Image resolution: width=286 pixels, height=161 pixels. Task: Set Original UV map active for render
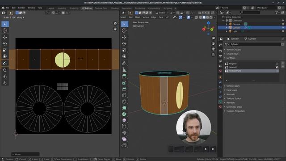pyautogui.click(x=277, y=64)
